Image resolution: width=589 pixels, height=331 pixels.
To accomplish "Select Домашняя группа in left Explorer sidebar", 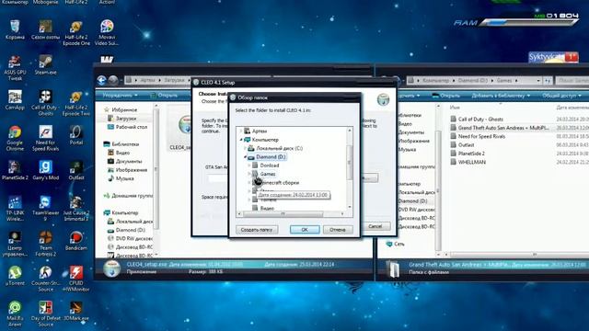I will pyautogui.click(x=132, y=196).
